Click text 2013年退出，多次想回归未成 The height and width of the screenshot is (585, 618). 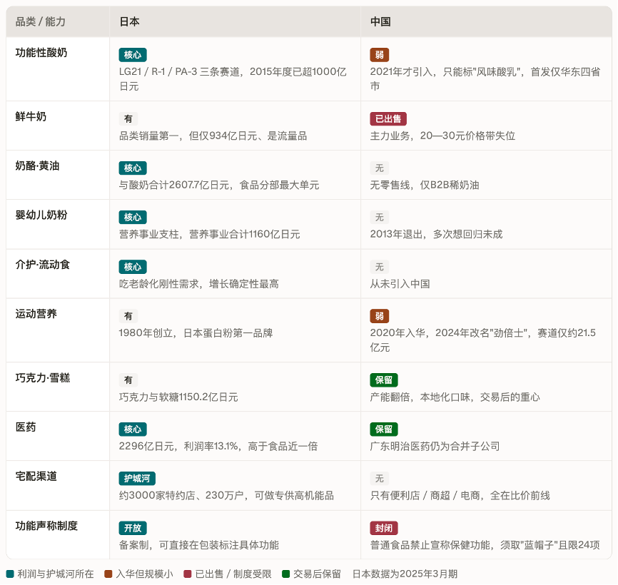(436, 235)
